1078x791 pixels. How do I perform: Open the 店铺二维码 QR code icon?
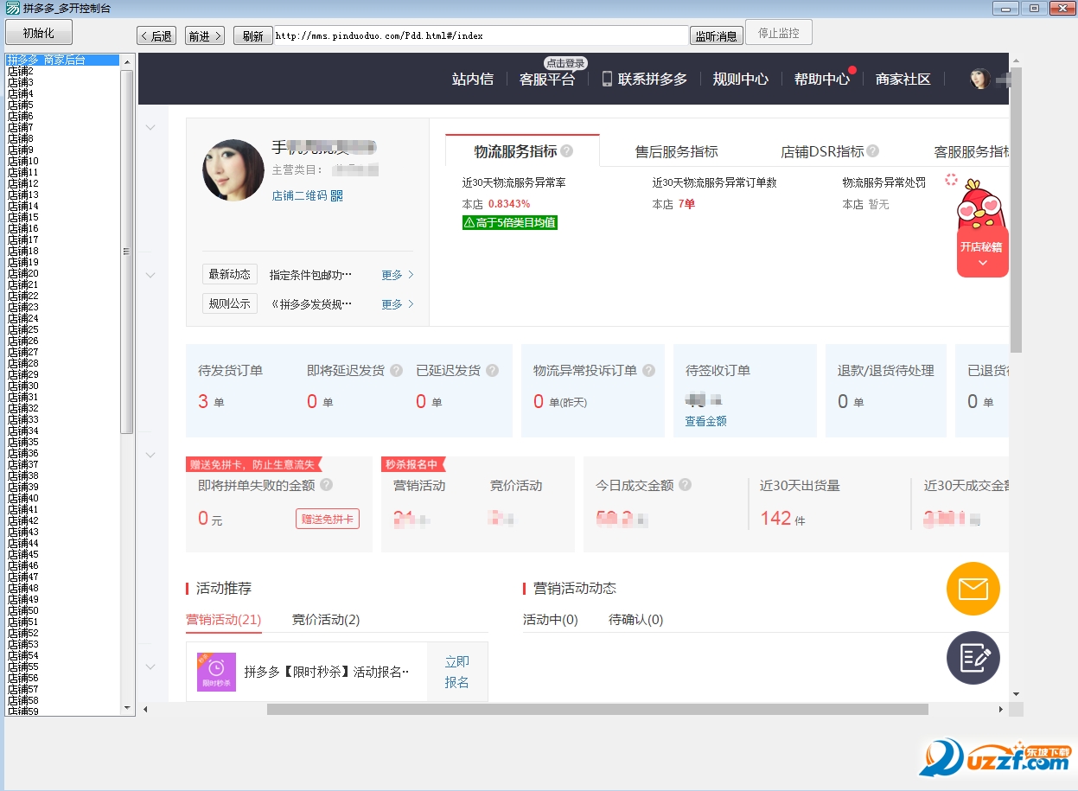point(337,195)
